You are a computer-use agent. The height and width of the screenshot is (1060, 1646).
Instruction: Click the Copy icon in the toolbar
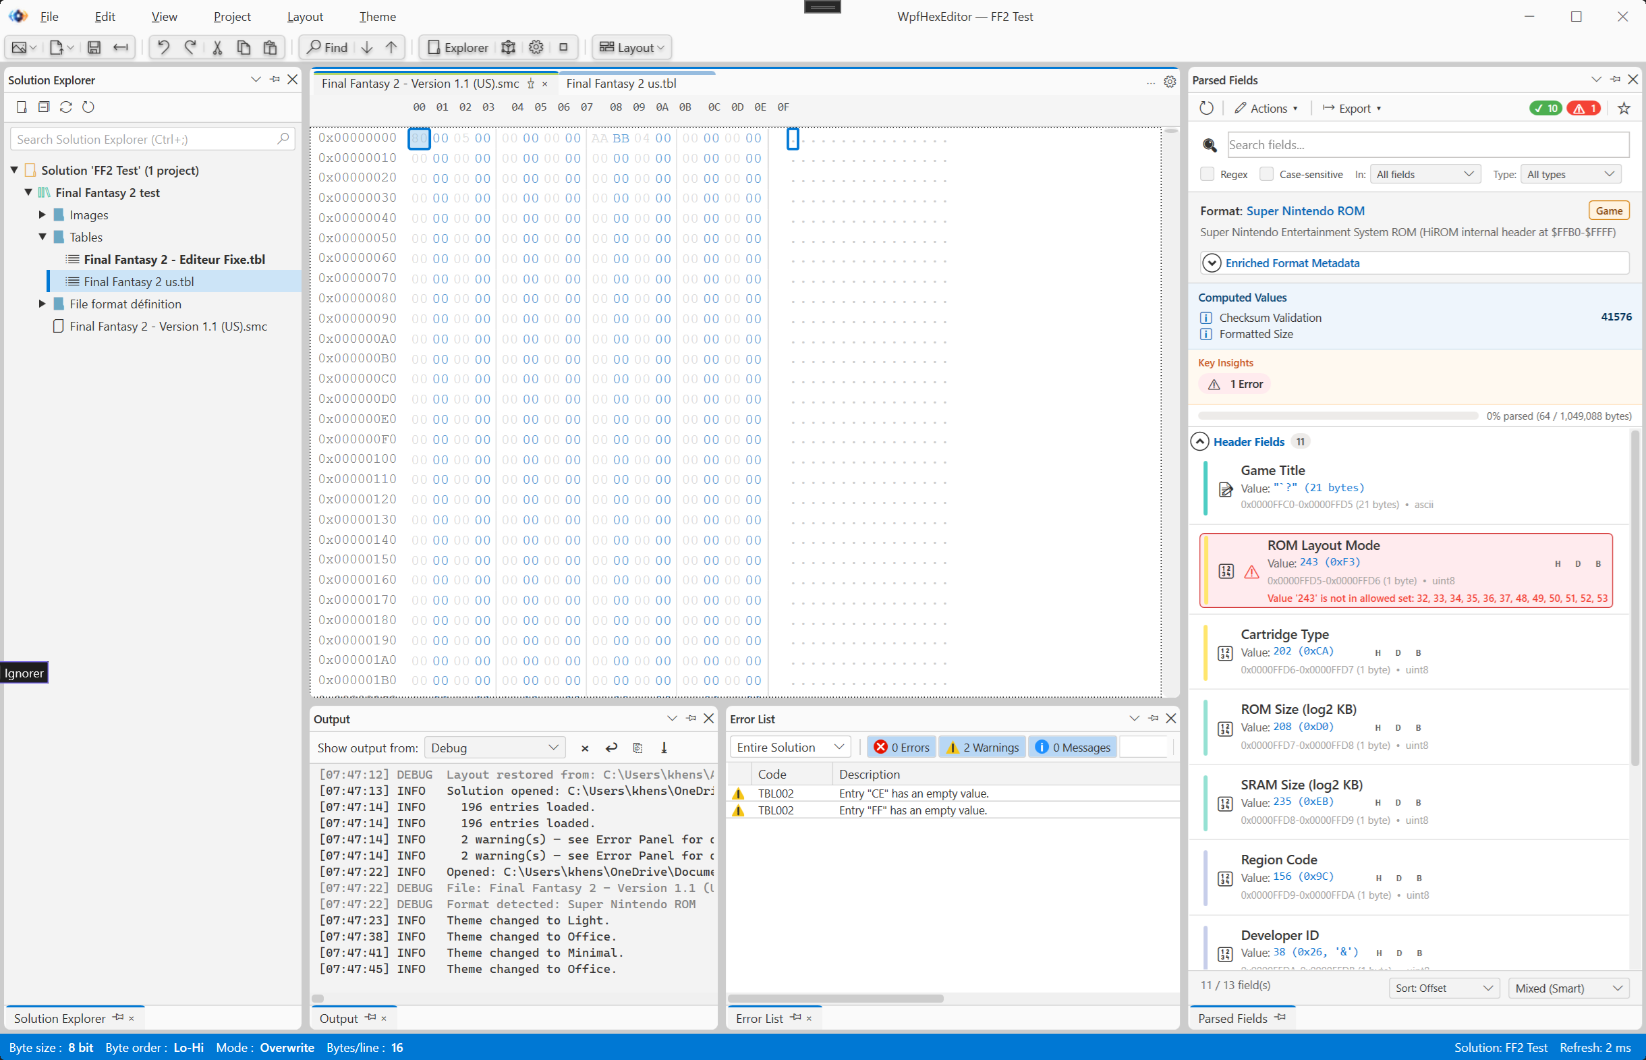[x=244, y=47]
